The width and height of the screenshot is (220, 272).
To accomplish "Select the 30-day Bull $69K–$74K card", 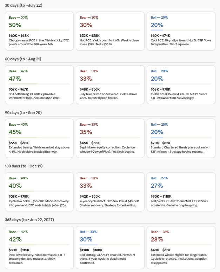I will (181, 31).
